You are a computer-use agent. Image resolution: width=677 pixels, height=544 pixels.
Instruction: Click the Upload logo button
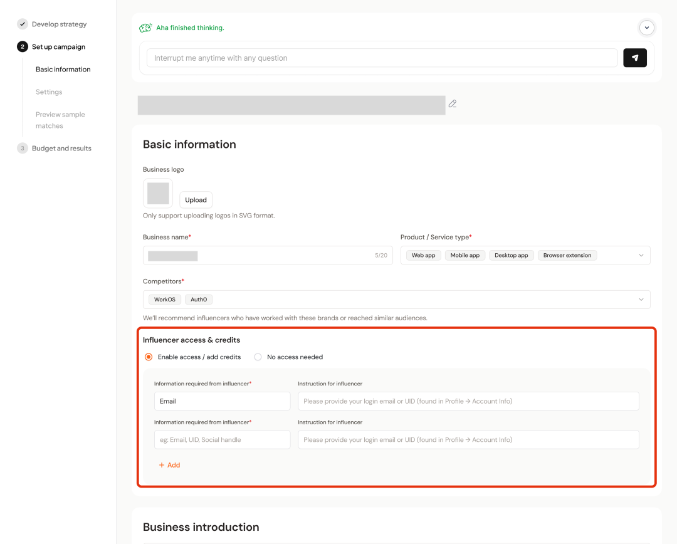(196, 200)
